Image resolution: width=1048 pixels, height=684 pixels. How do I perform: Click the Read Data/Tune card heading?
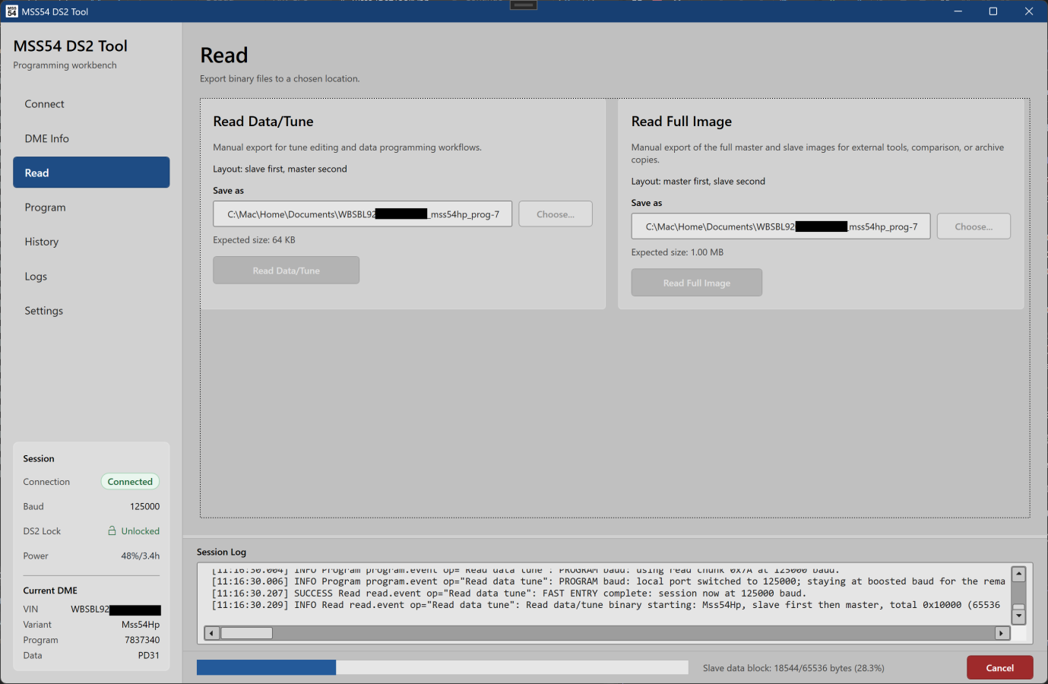tap(263, 122)
